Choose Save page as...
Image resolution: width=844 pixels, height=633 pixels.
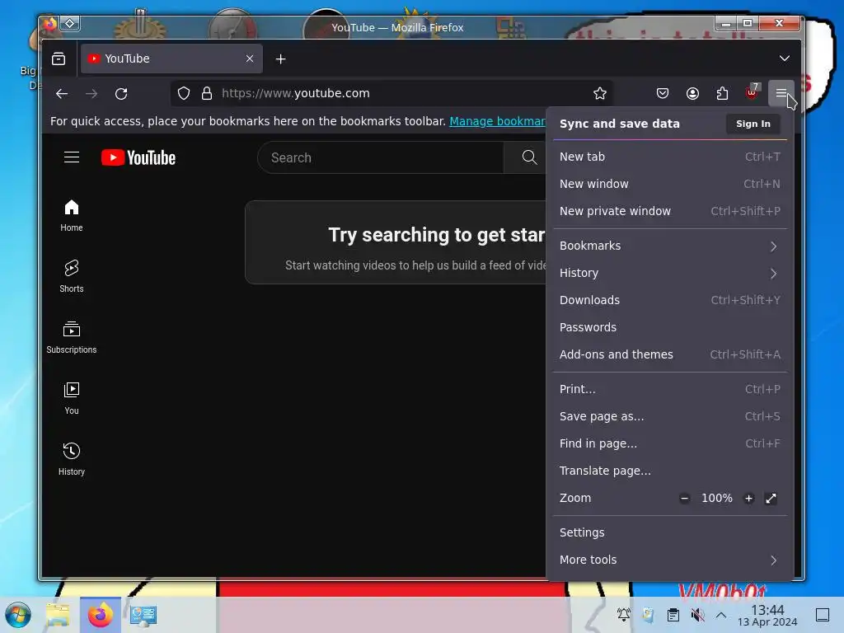670,416
